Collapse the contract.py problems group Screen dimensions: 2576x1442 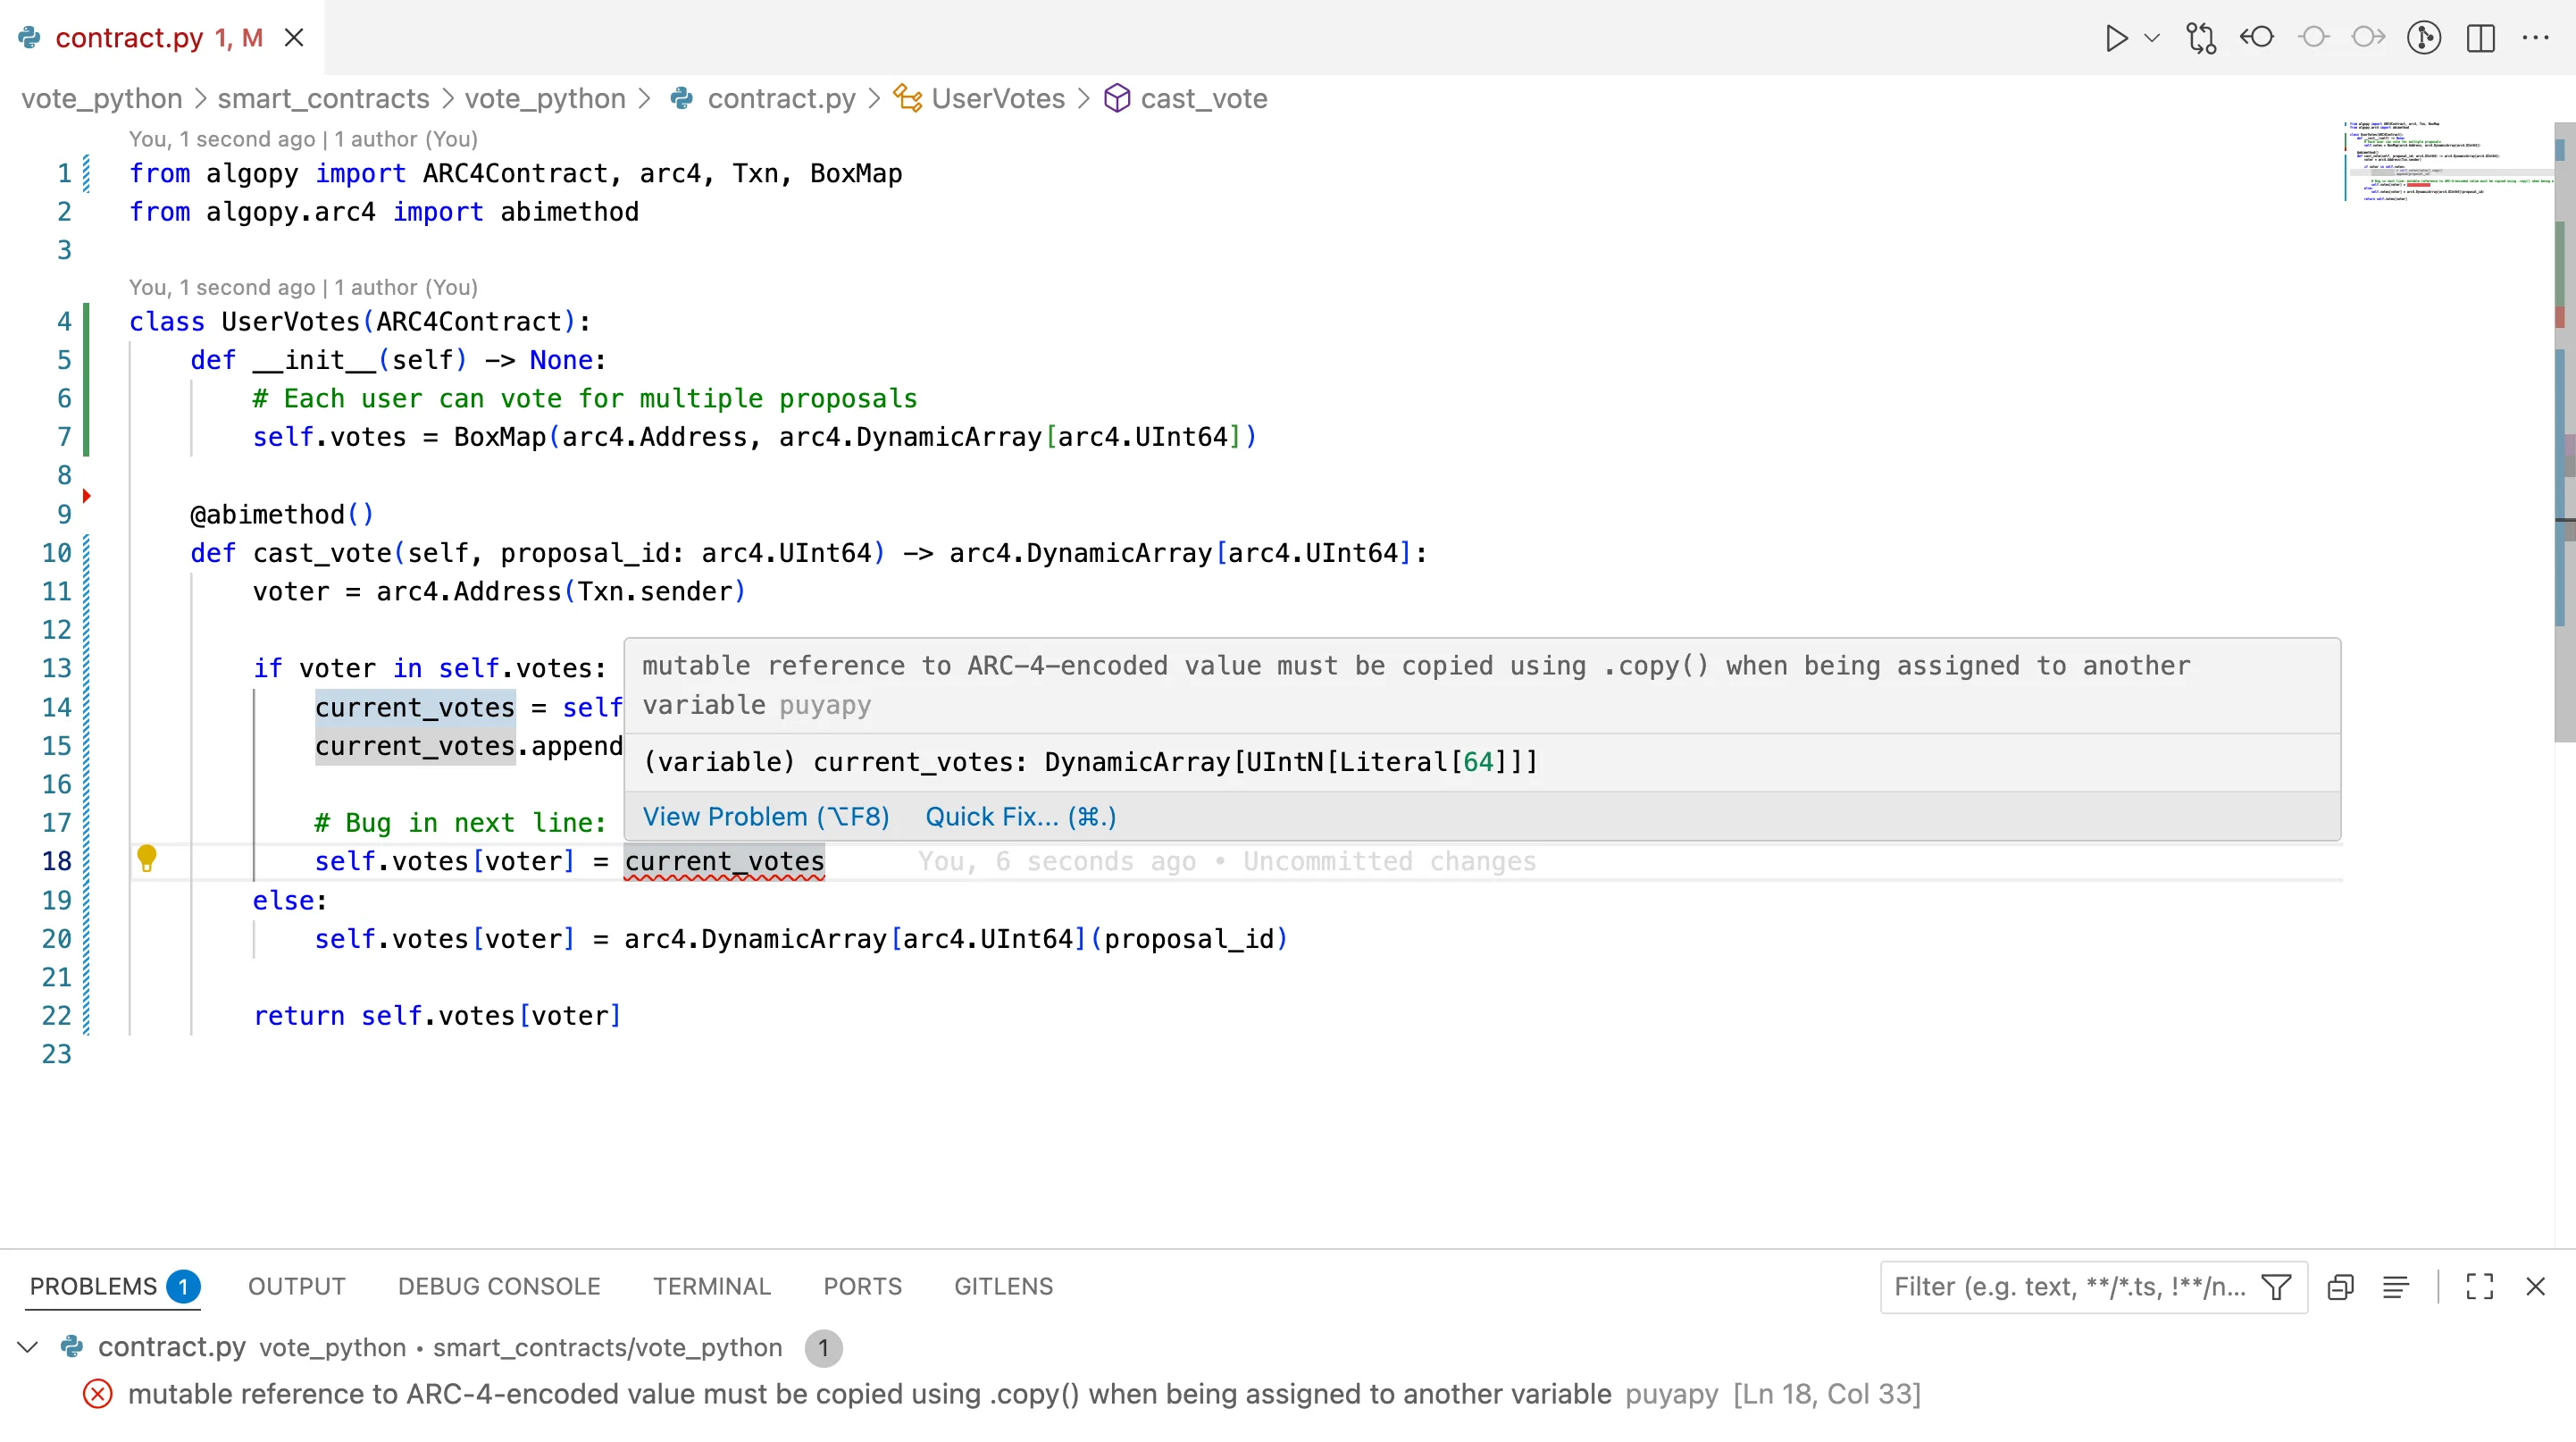[27, 1347]
